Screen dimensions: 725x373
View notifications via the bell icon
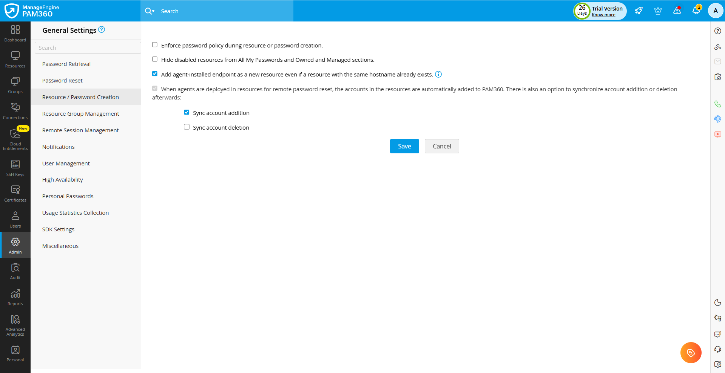tap(696, 11)
